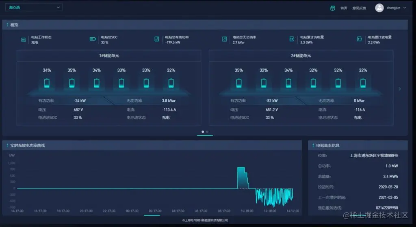
Task: Click the 2#储能单元 card title
Action: [301, 56]
